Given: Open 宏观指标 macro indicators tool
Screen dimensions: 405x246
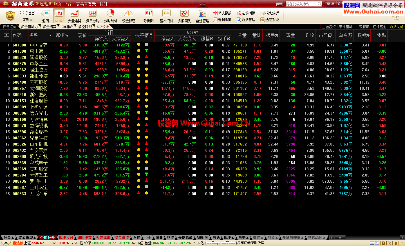Looking at the screenshot, I should 246,13.
